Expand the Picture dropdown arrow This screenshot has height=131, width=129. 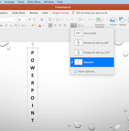117,20
